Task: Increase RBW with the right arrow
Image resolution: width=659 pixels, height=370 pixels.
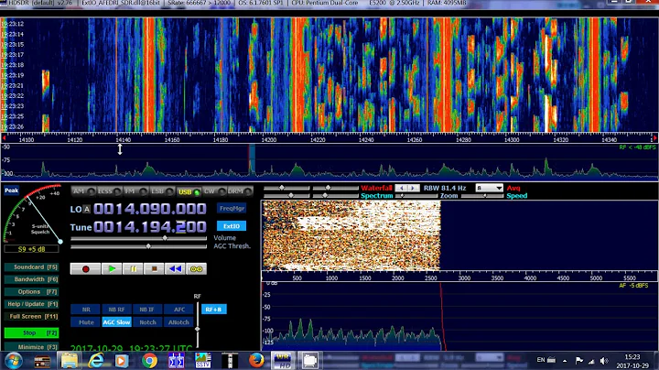Action: [x=413, y=188]
